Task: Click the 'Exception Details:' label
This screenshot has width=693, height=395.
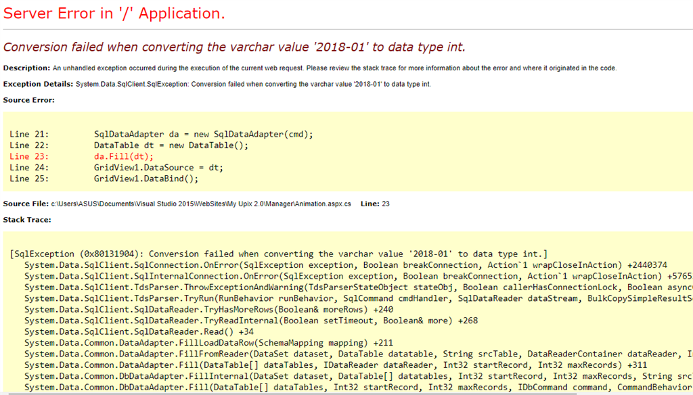Action: coord(38,84)
